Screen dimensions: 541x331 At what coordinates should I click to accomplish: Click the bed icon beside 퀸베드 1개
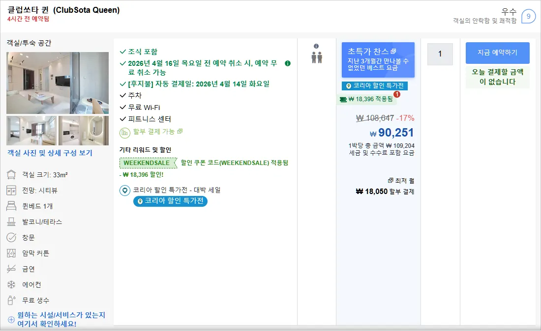tap(11, 206)
